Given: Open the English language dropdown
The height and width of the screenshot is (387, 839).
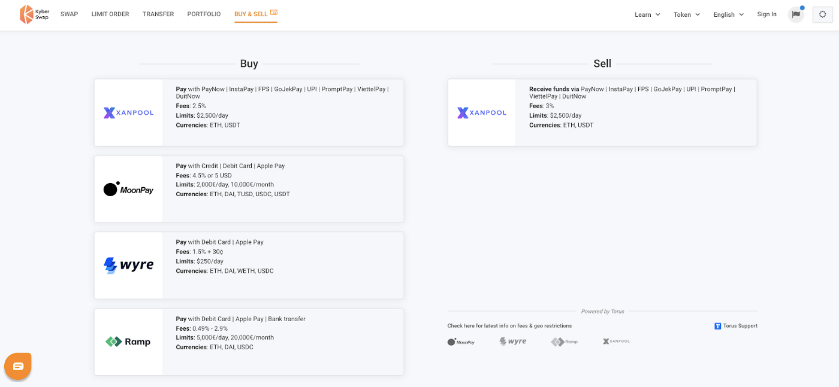Looking at the screenshot, I should click(729, 14).
